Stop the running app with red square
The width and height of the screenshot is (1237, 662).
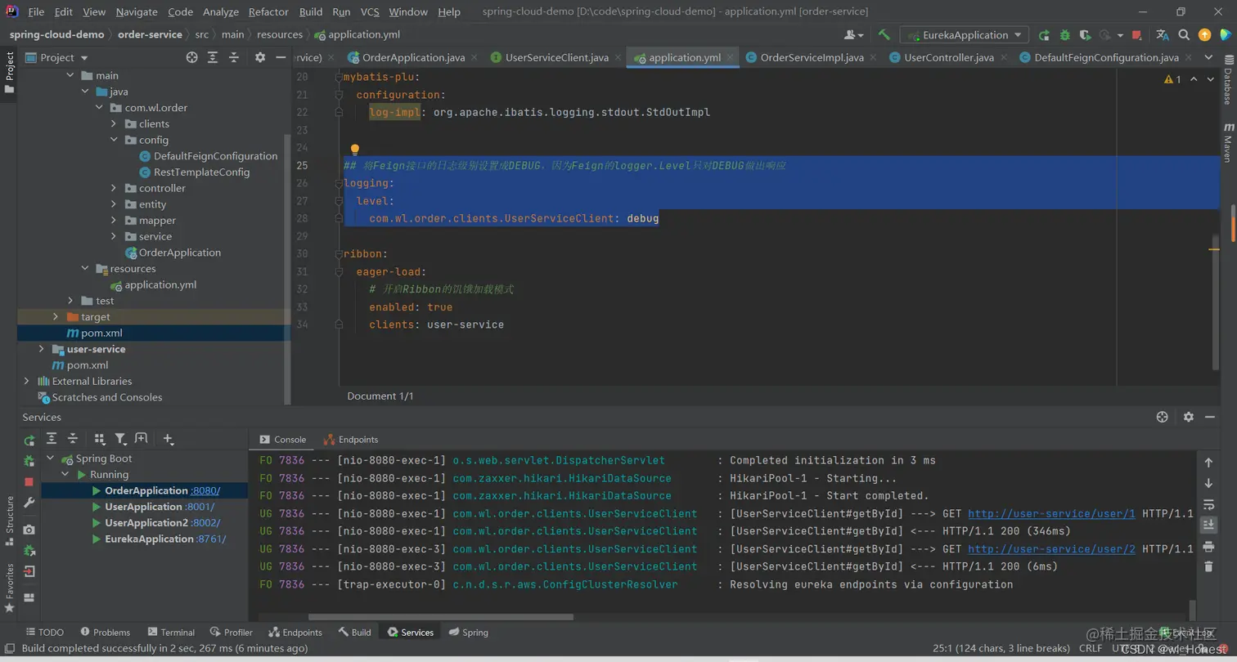tap(1136, 35)
